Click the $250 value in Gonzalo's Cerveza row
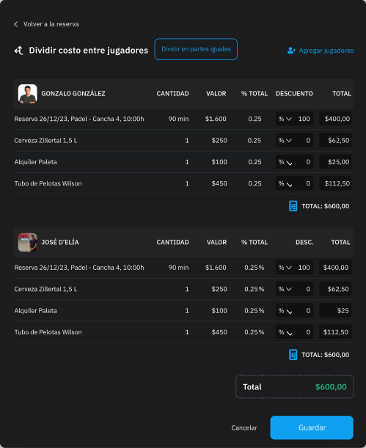 [x=219, y=141]
